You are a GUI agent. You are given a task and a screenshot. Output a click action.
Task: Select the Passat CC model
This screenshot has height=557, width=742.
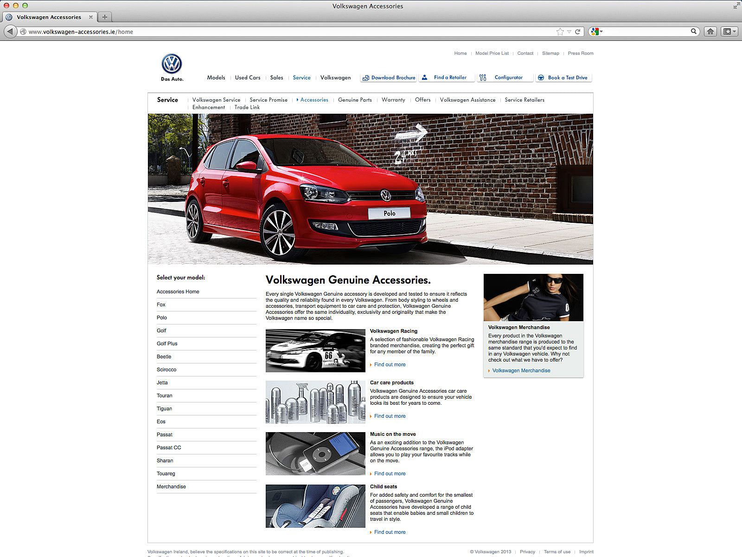point(169,447)
